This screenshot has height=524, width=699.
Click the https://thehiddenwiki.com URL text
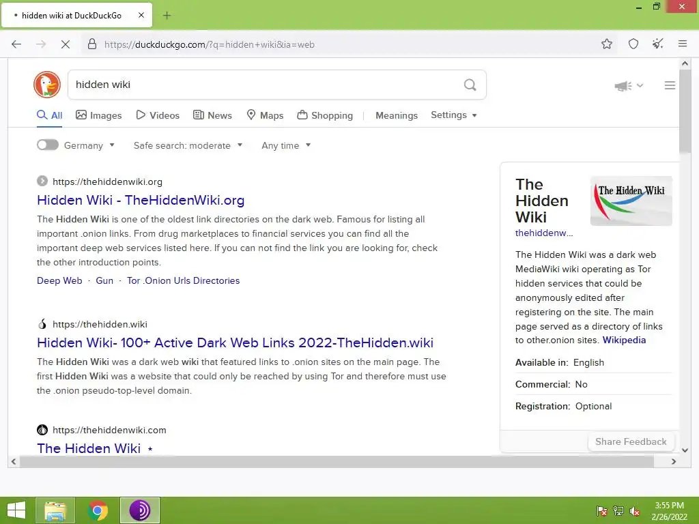click(109, 430)
